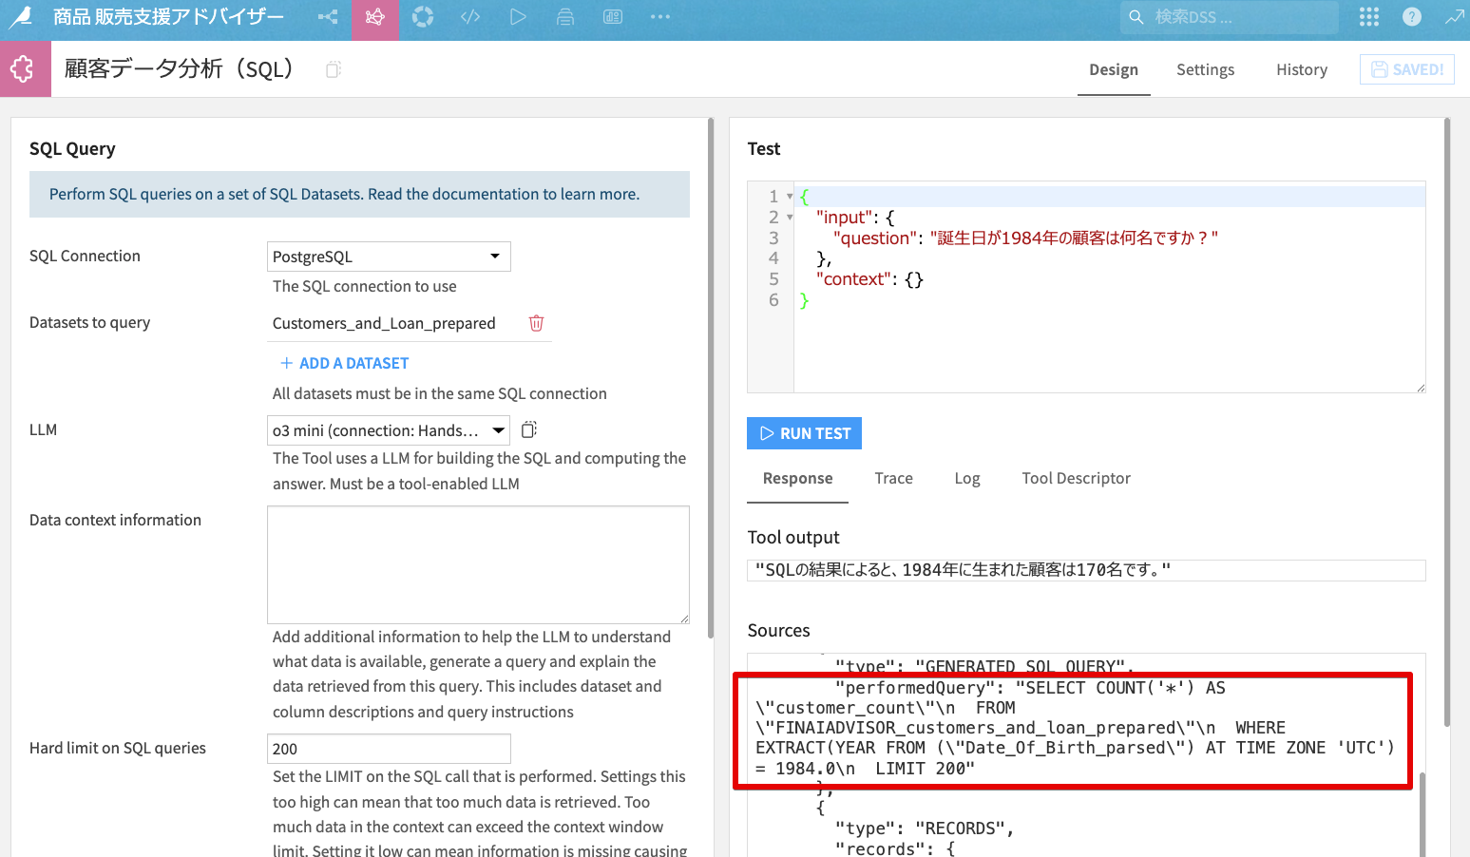Screen dimensions: 1470x857
Task: Open the three-dot more menu in the top bar
Action: tap(660, 17)
